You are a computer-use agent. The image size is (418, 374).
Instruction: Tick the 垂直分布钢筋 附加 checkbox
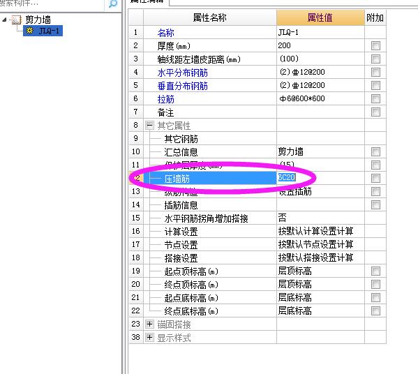(375, 86)
